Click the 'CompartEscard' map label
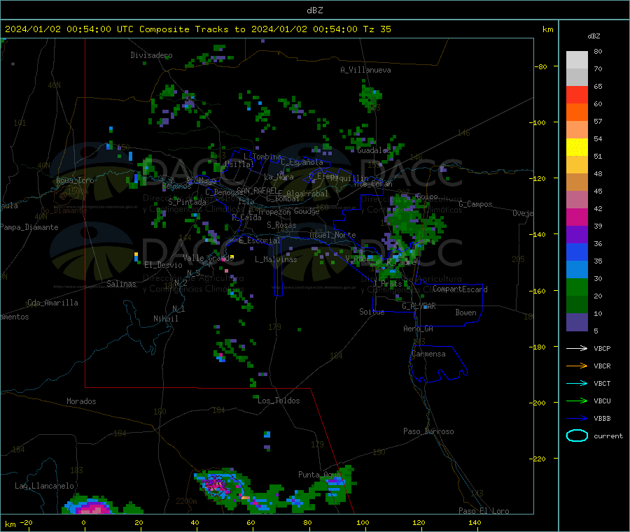 click(460, 289)
